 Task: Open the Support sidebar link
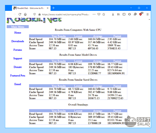[18, 58]
